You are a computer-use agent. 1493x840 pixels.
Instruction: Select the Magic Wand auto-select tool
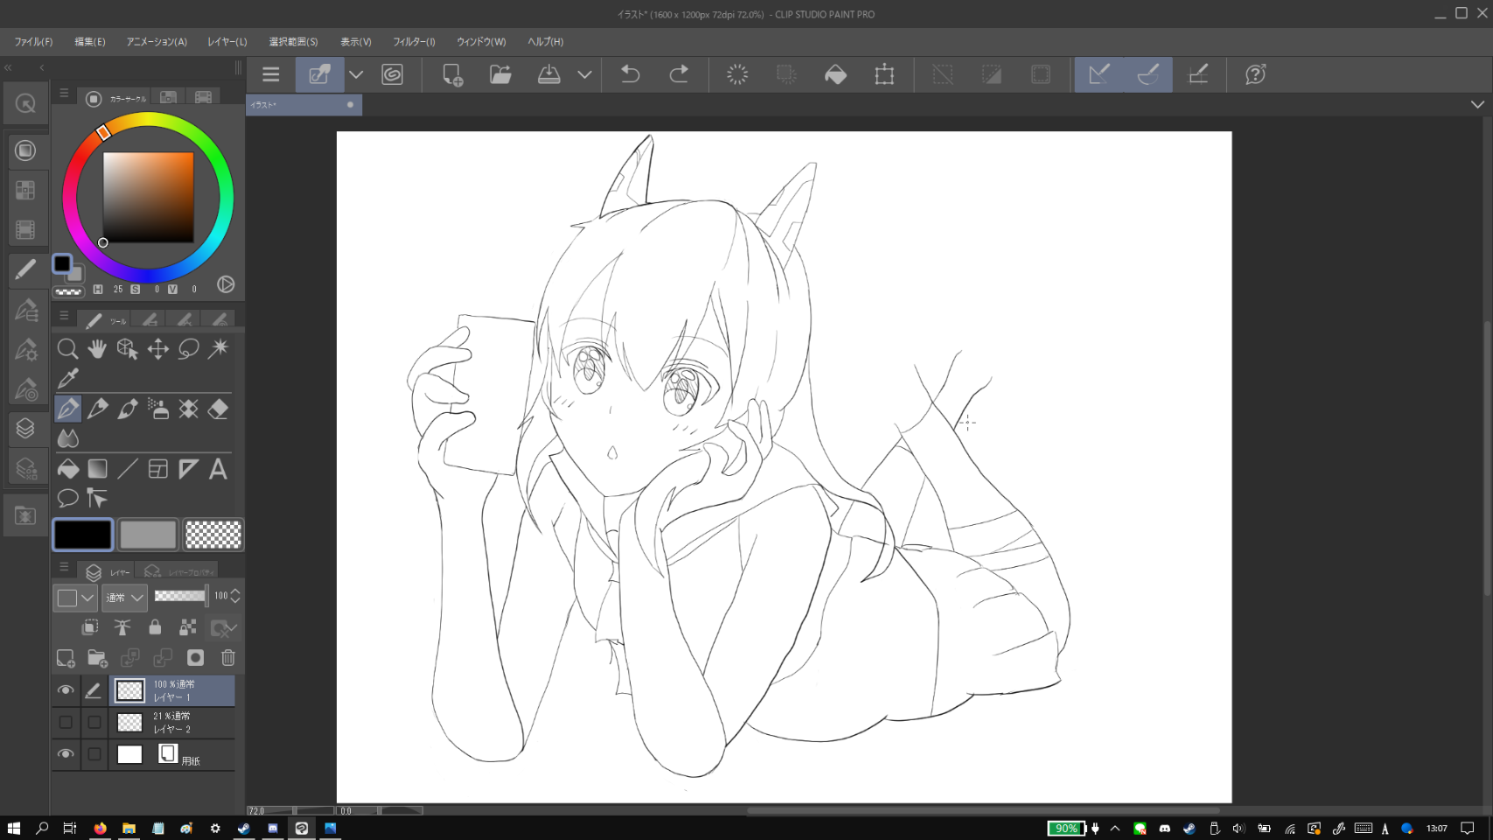pyautogui.click(x=218, y=348)
